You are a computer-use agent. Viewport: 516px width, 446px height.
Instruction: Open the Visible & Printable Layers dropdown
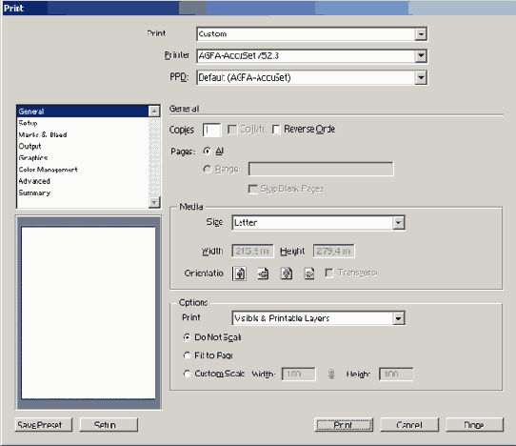(398, 318)
